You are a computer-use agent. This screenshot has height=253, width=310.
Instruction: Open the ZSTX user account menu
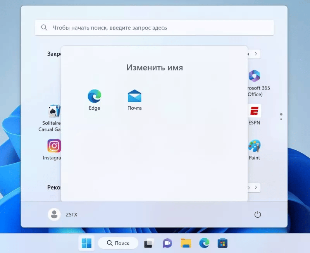pos(63,215)
